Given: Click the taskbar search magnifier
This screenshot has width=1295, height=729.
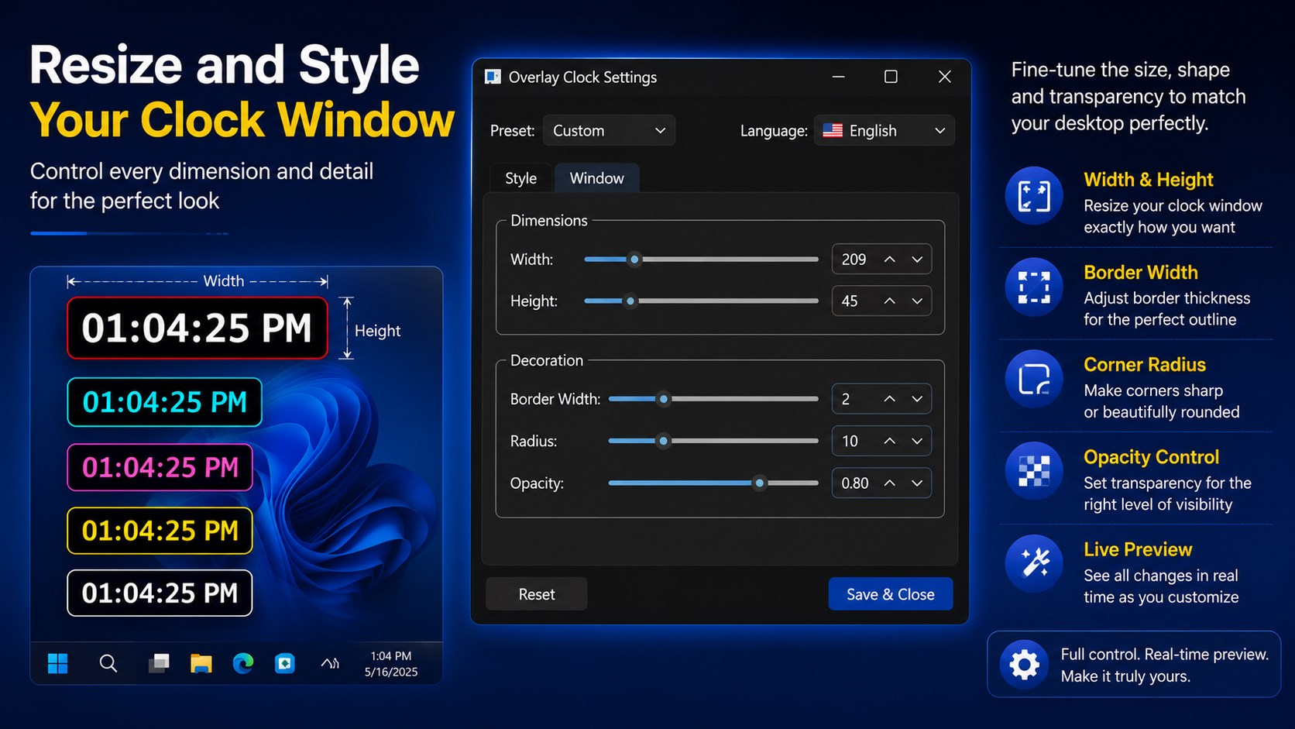Looking at the screenshot, I should [108, 663].
